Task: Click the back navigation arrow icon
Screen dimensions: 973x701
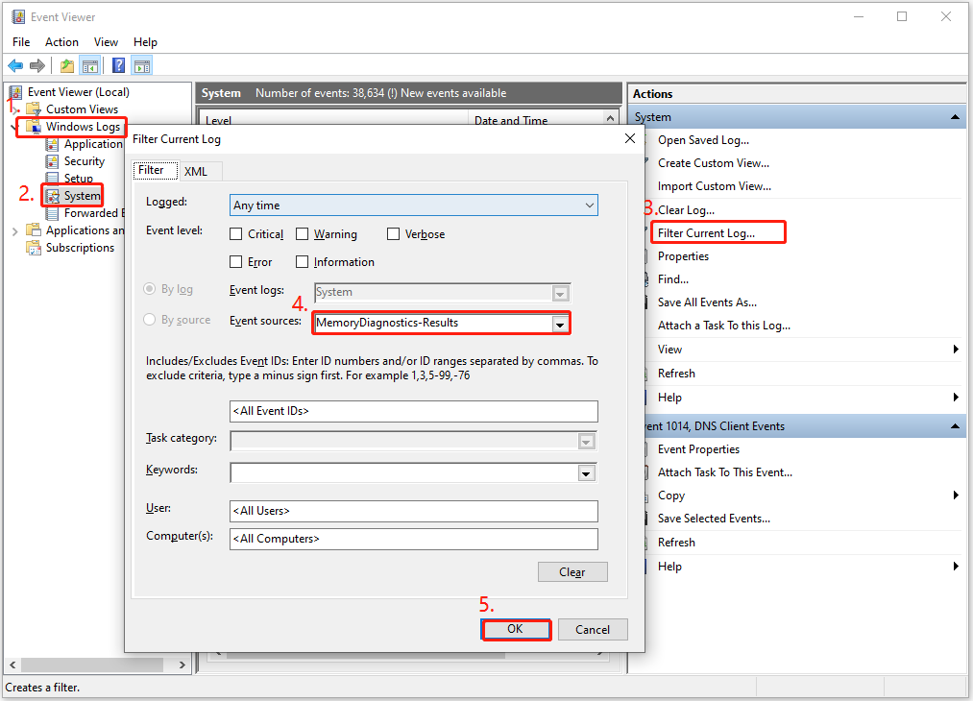Action: tap(16, 65)
